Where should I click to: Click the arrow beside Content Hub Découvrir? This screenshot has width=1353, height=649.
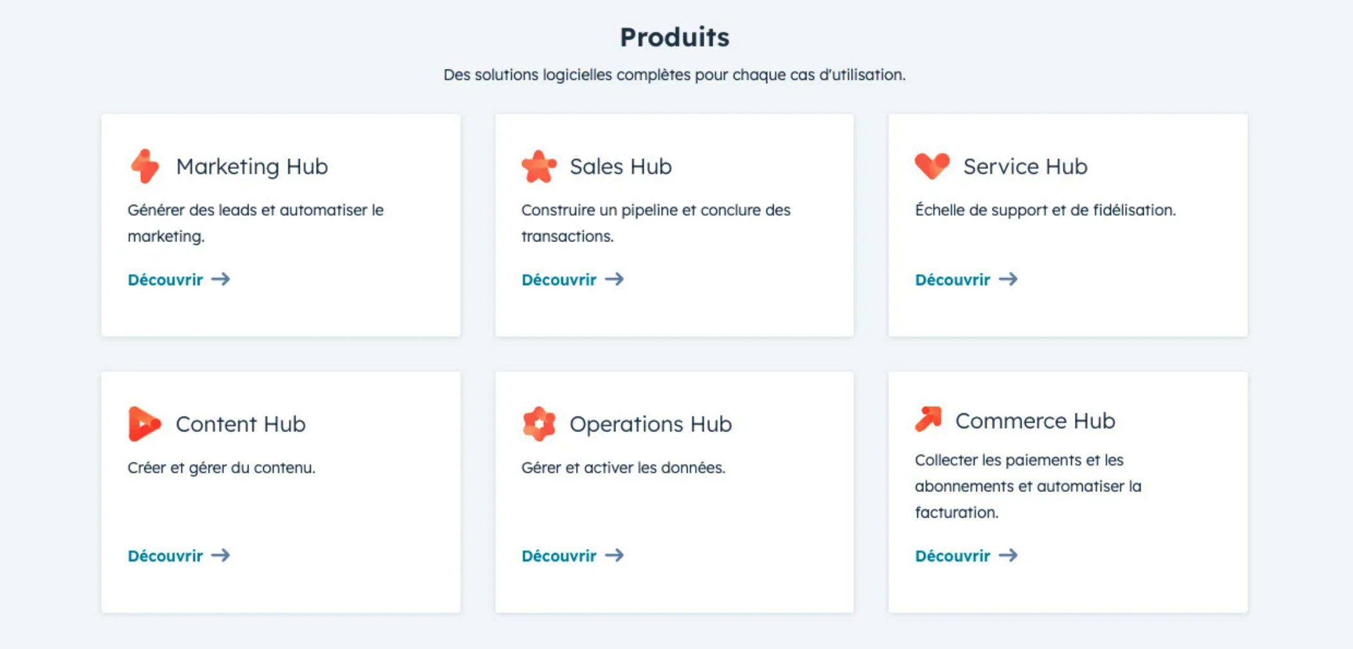point(221,555)
